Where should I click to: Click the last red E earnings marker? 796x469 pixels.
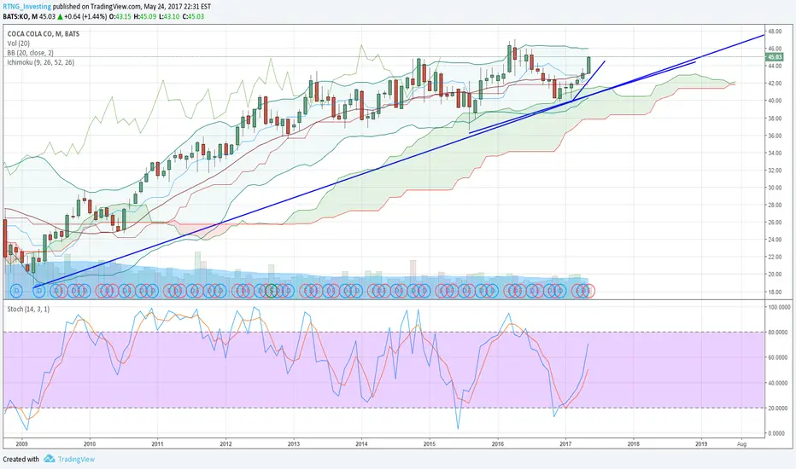(588, 291)
